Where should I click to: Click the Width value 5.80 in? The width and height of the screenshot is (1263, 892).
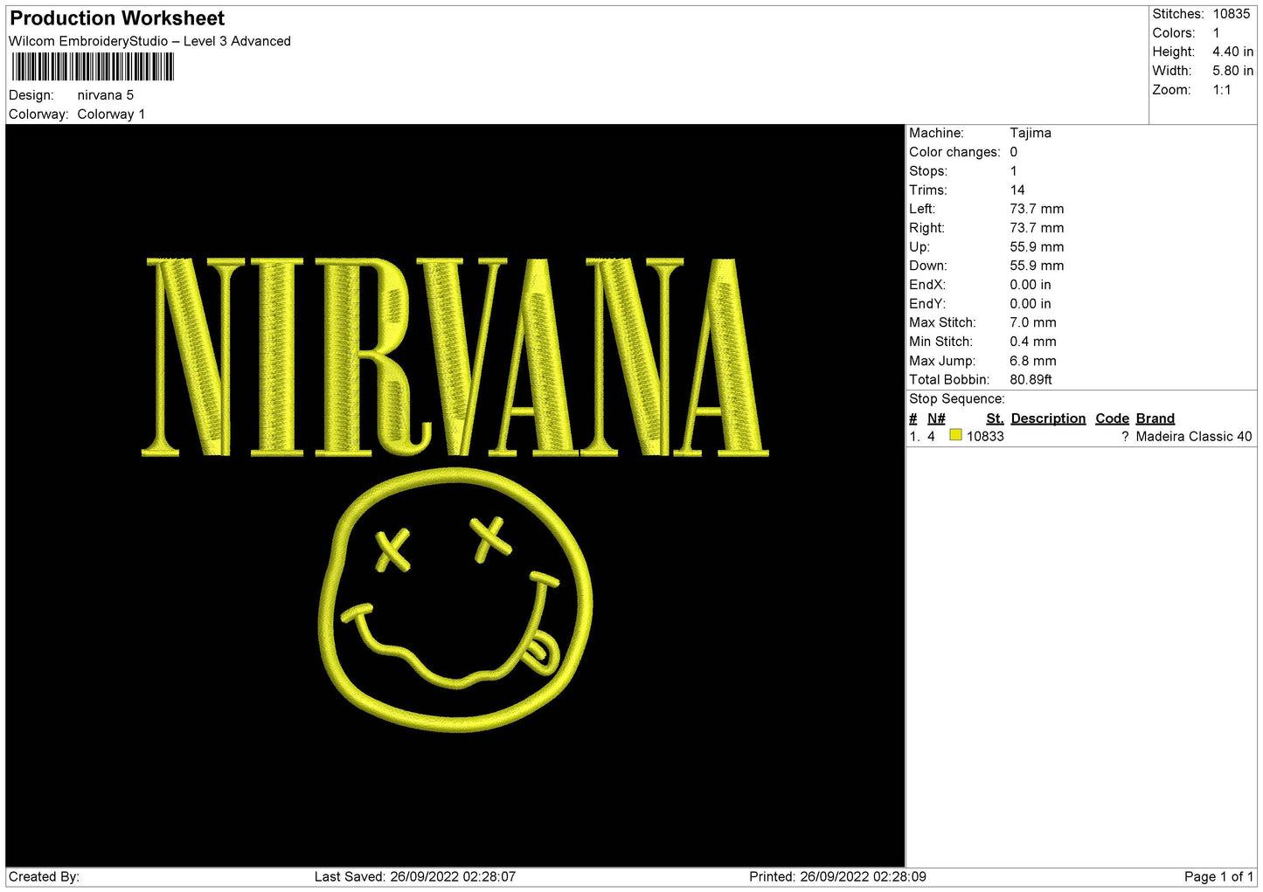(1232, 71)
